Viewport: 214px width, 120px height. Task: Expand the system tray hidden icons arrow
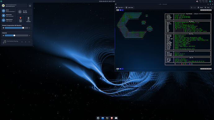[212, 1]
